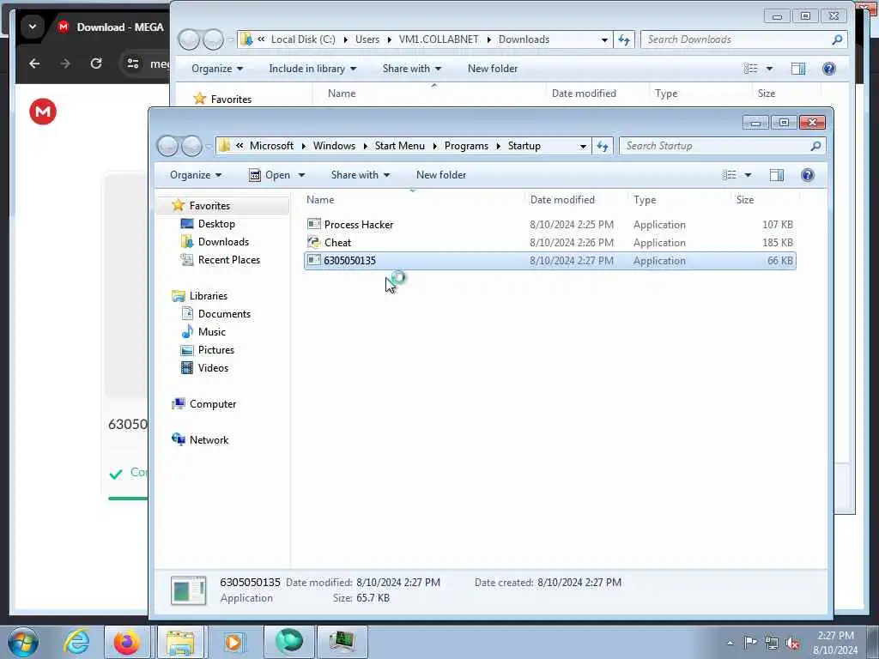Select the Process Hacker file icon

coord(314,224)
